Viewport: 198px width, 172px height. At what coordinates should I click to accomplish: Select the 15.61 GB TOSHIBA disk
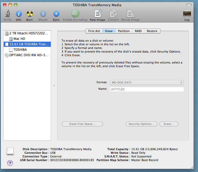point(27,44)
